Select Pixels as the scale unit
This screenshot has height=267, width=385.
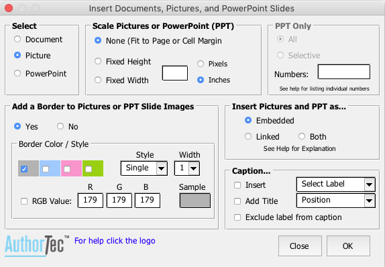201,64
